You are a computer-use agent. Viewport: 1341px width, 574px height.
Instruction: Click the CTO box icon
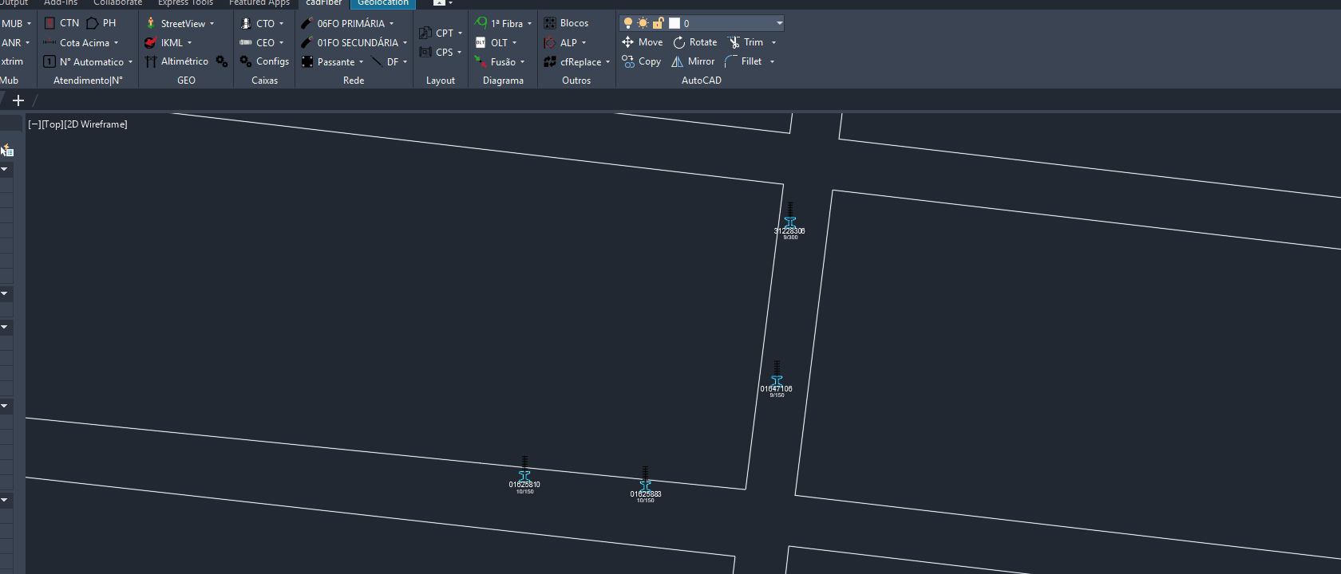click(x=246, y=23)
